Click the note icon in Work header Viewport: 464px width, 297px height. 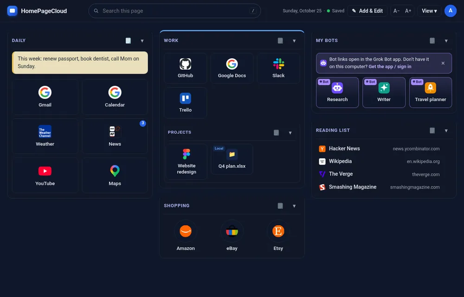(280, 40)
